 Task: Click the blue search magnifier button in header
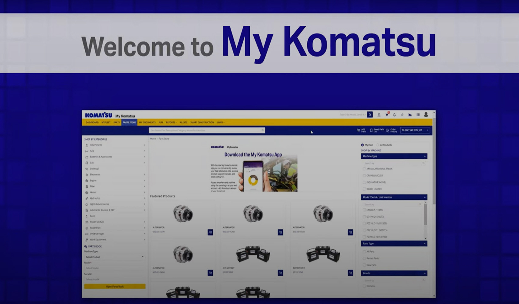click(370, 115)
